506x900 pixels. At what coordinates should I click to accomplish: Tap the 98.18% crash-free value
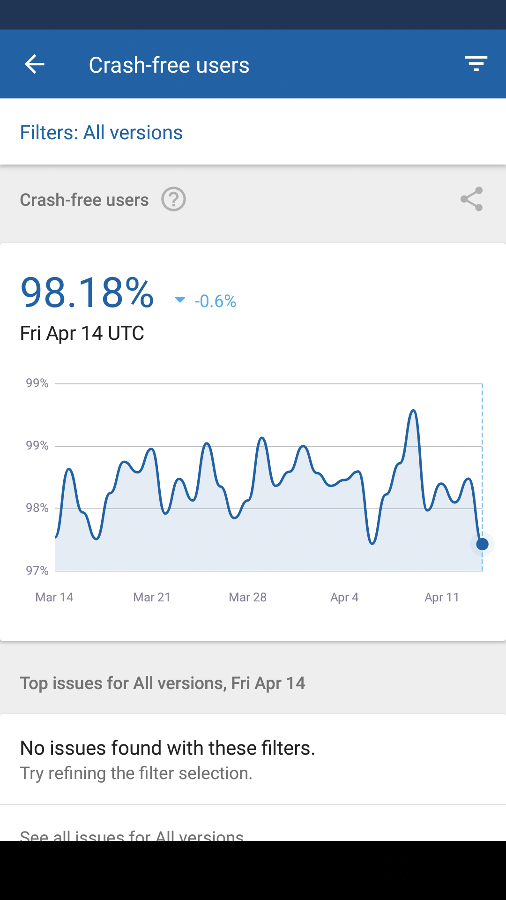click(87, 293)
